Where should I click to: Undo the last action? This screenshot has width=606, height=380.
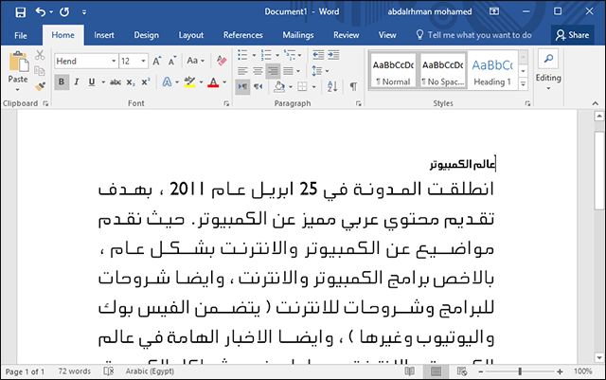click(41, 12)
